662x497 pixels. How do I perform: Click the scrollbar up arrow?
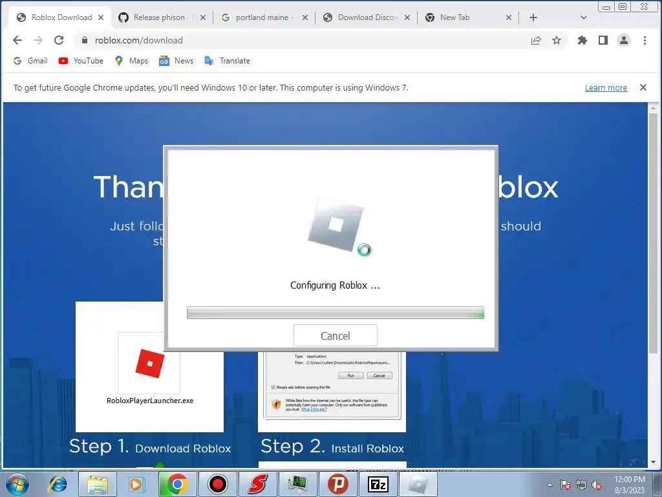click(653, 108)
